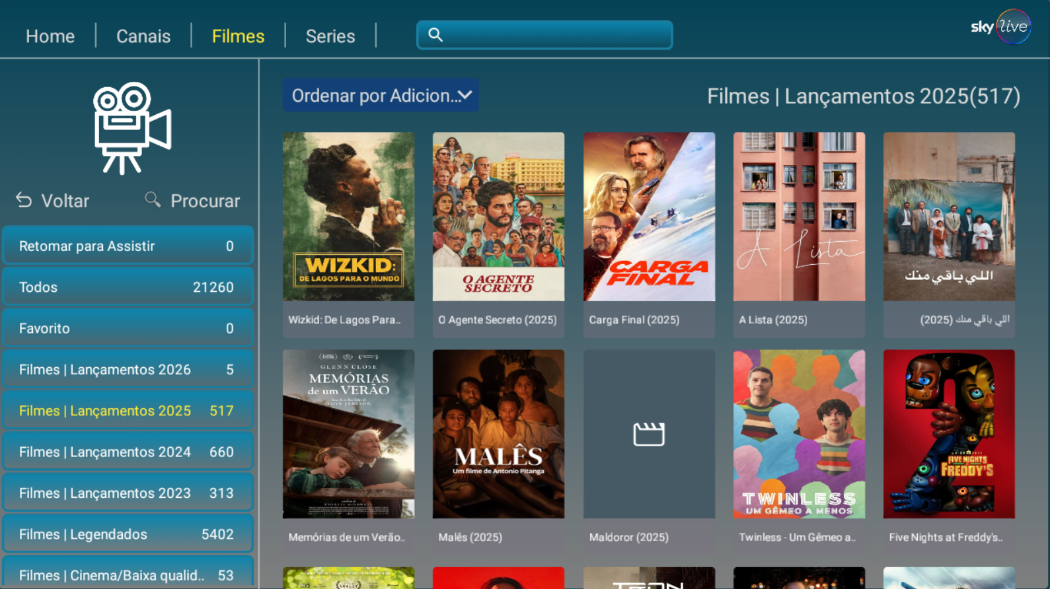Select the Five Nights at Freddy's poster
Image resolution: width=1050 pixels, height=589 pixels.
[x=949, y=434]
